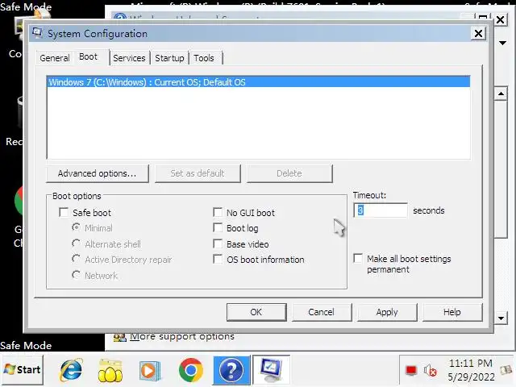Image resolution: width=516 pixels, height=387 pixels.
Task: Click the muted volume speaker tray icon
Action: pos(430,371)
